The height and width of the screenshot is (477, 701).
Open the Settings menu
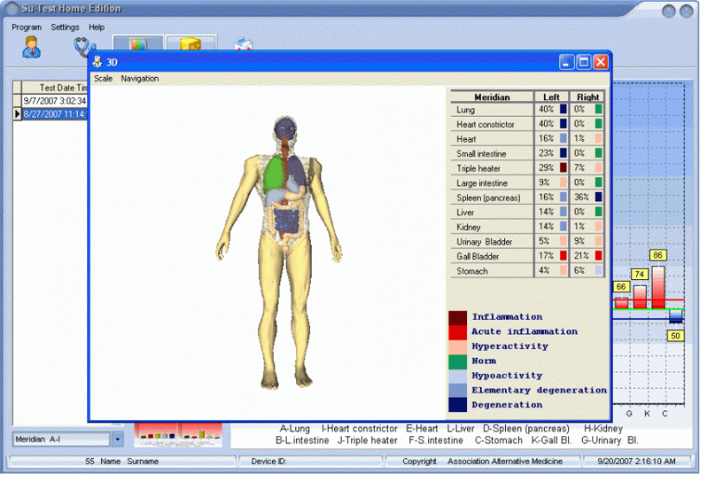pyautogui.click(x=65, y=28)
